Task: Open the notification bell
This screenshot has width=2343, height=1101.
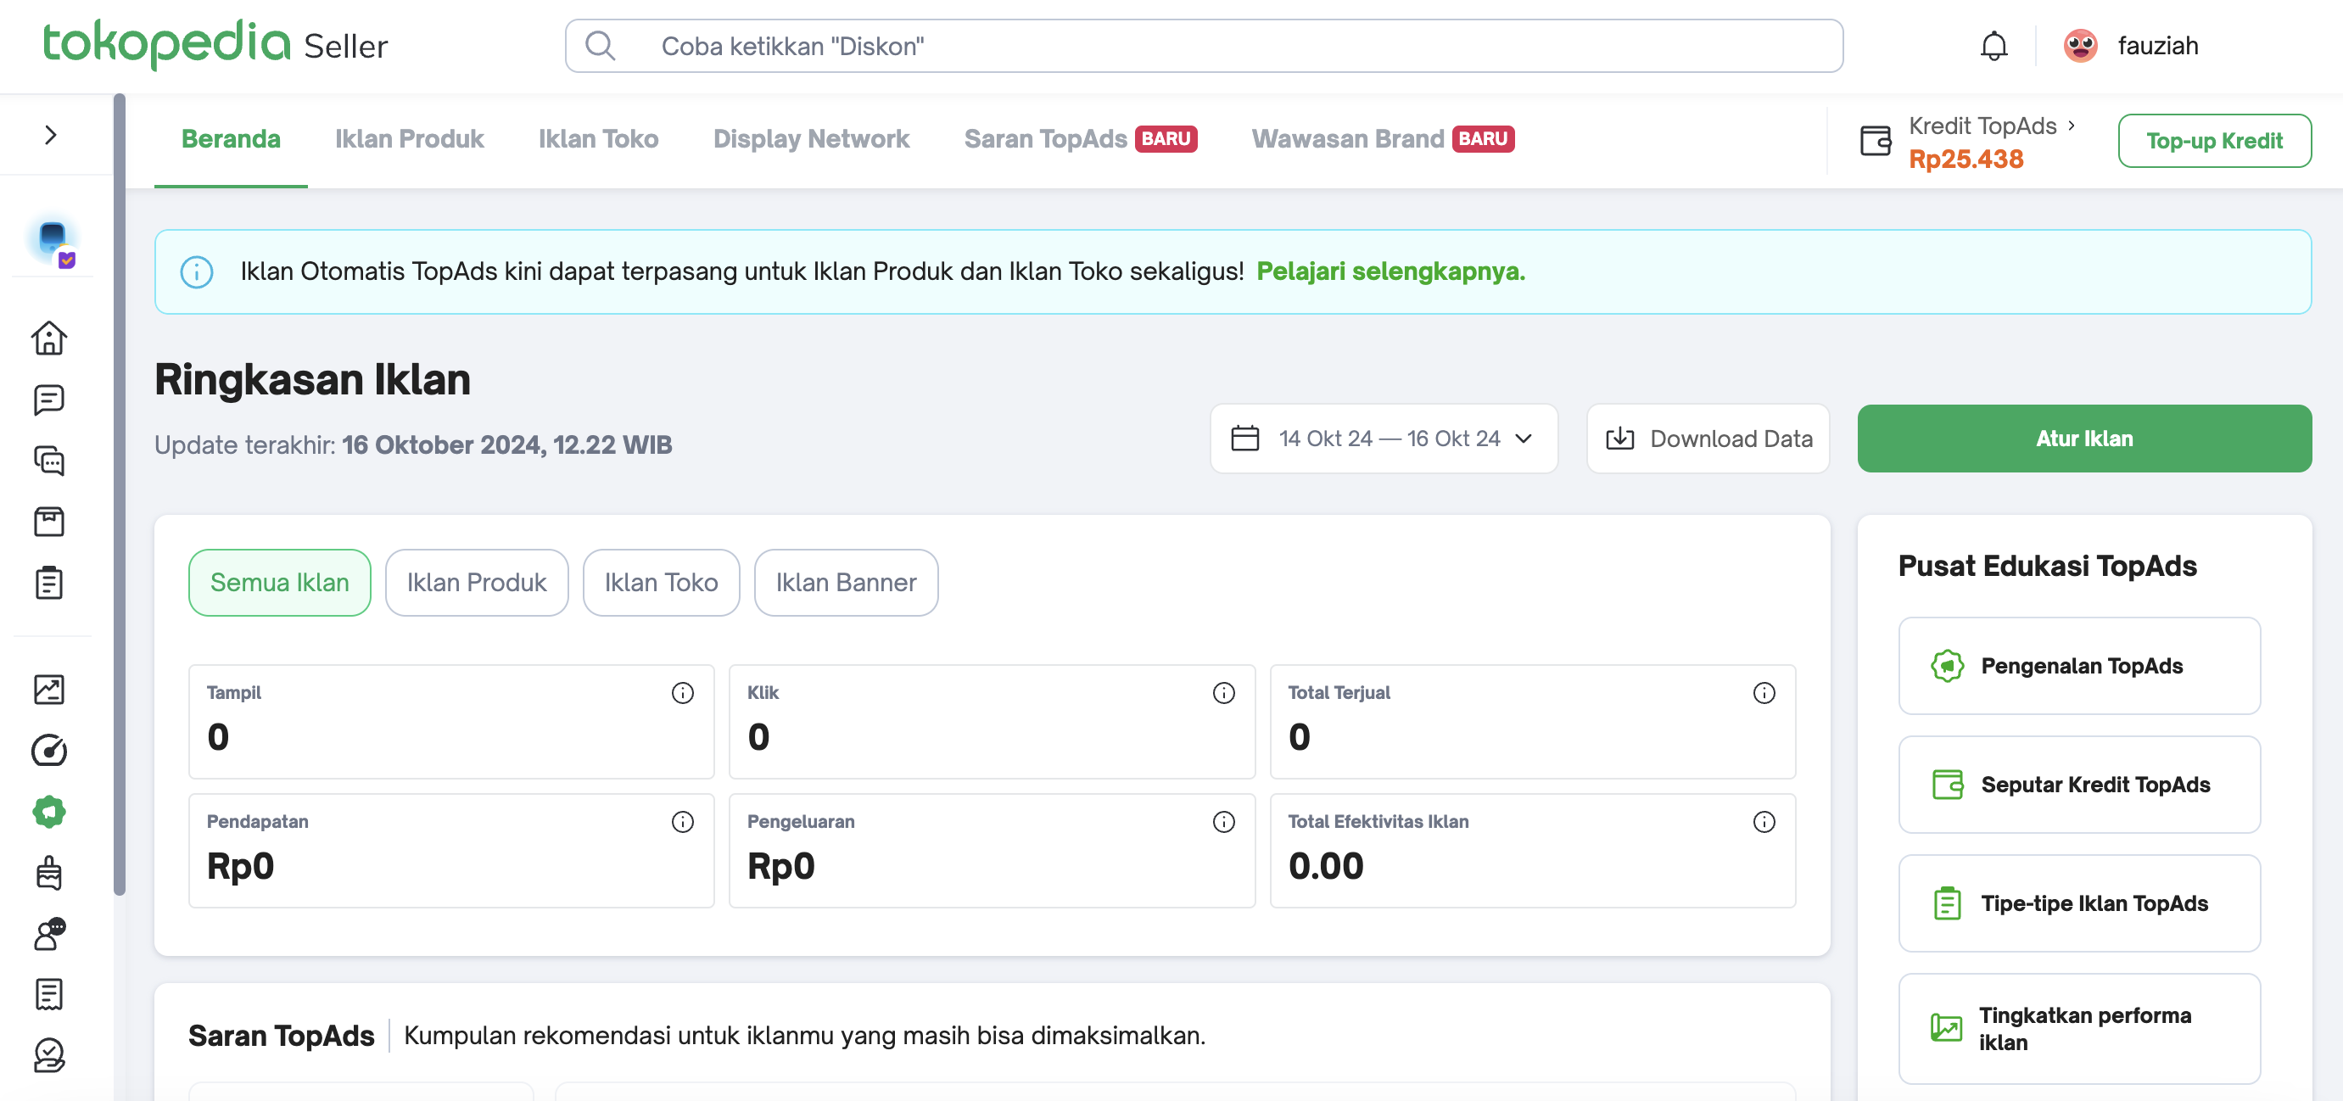Action: 1993,46
